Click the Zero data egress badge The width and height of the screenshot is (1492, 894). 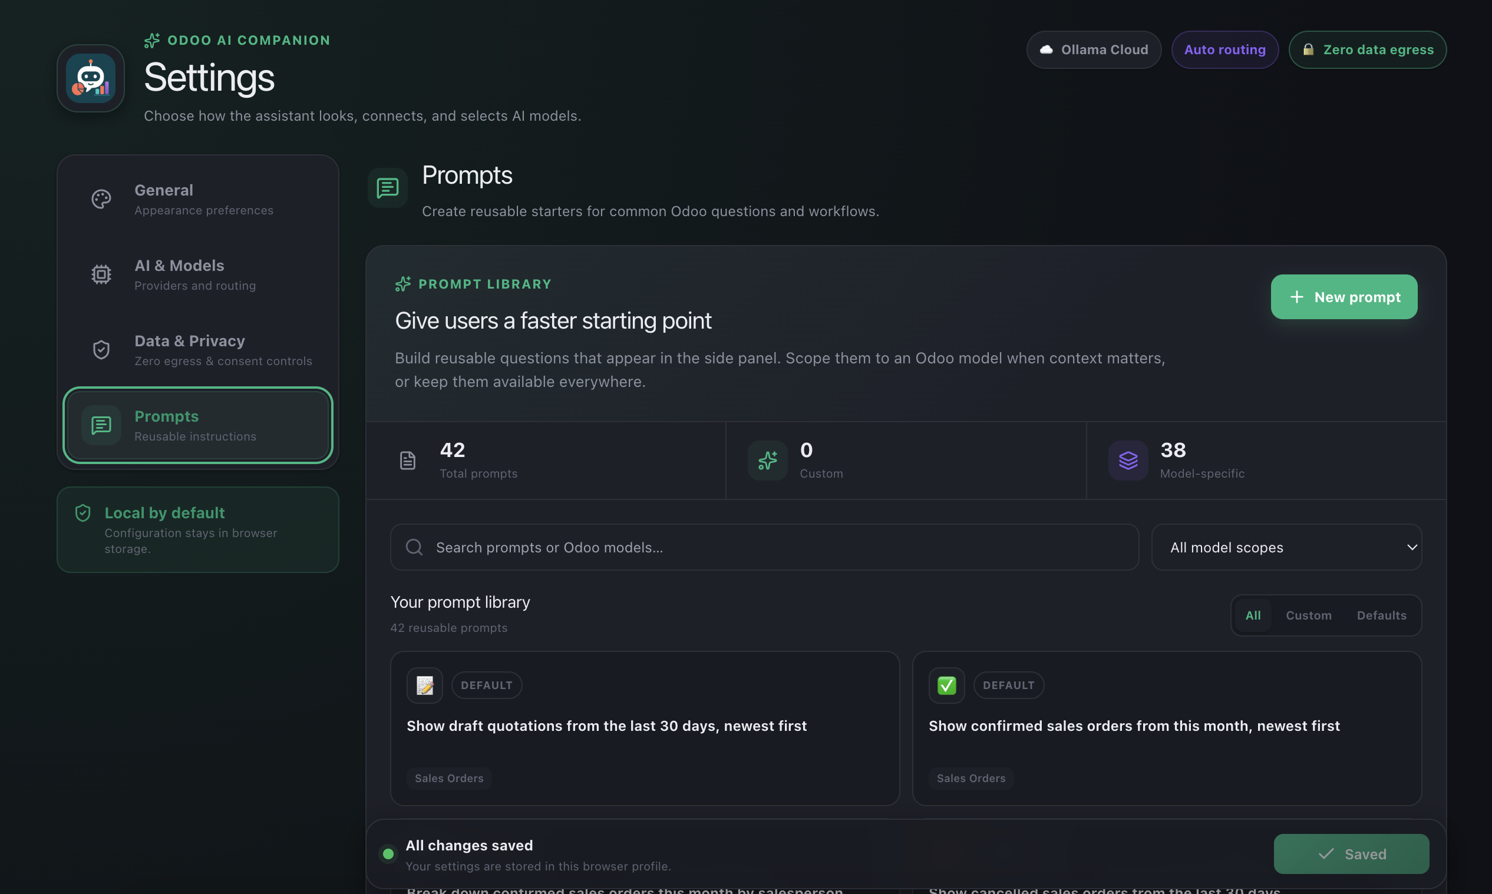[1367, 49]
